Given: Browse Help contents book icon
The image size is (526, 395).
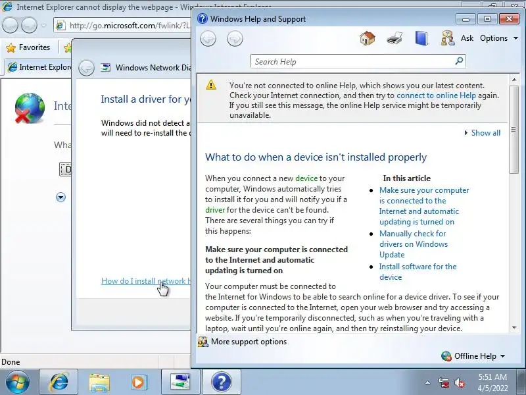Looking at the screenshot, I should click(421, 38).
